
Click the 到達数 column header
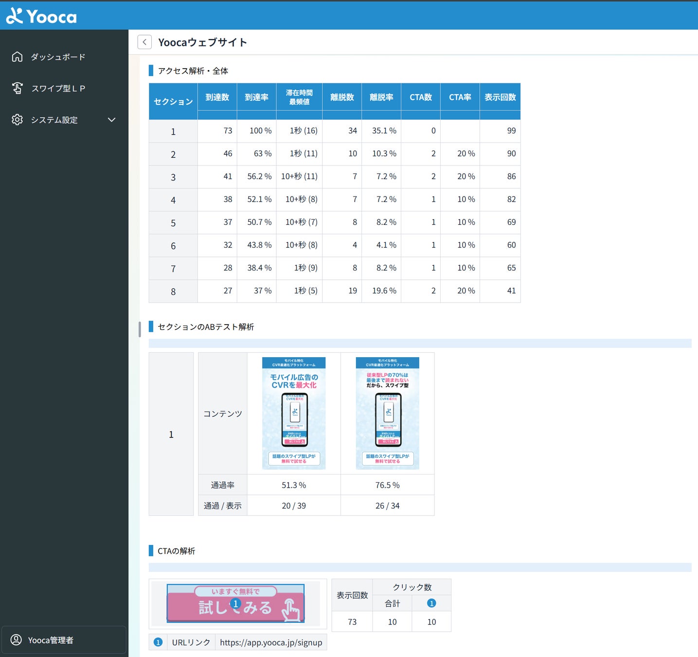[217, 97]
